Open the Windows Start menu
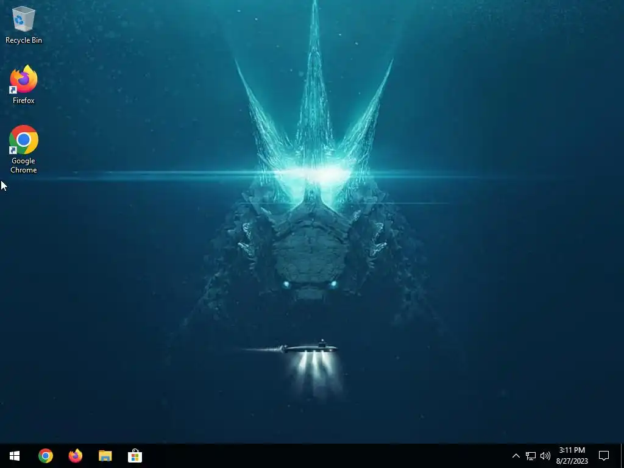The image size is (624, 468). point(15,456)
